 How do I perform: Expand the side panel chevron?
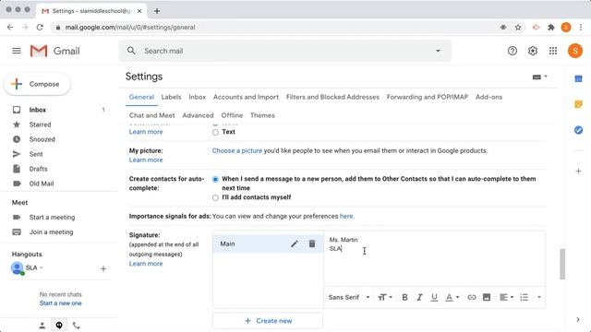pyautogui.click(x=578, y=320)
